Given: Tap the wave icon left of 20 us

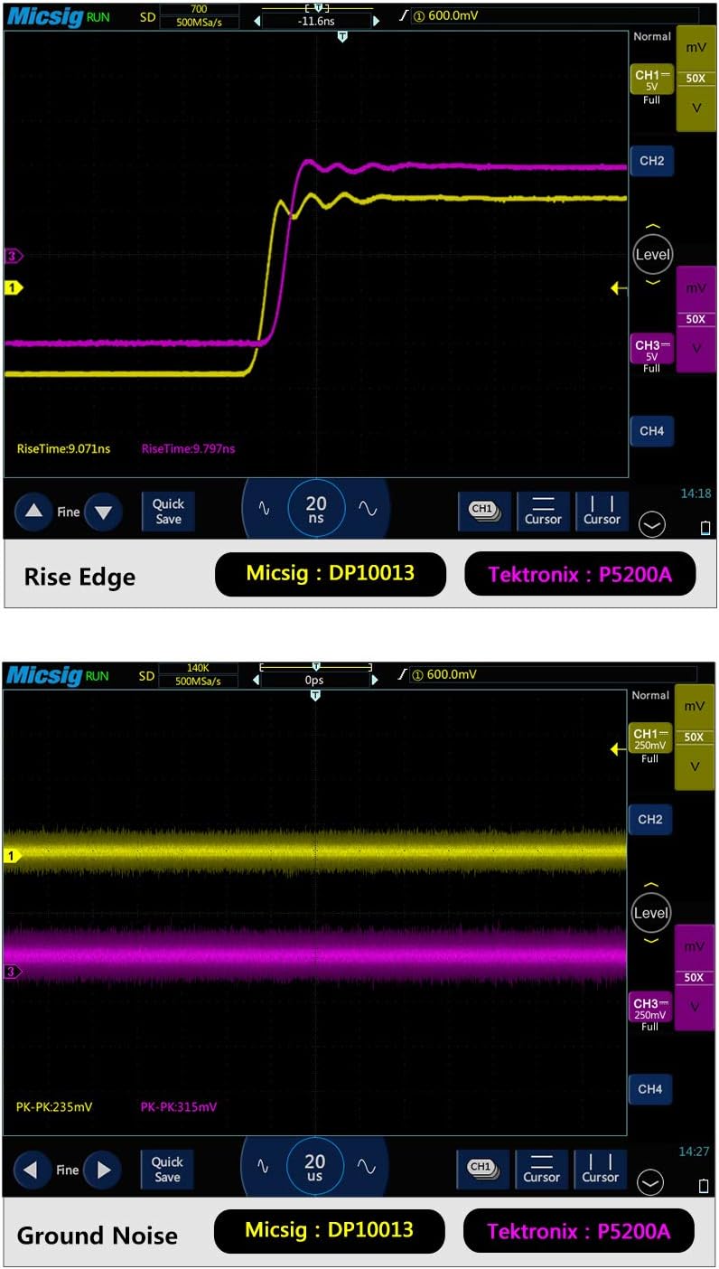Looking at the screenshot, I should point(264,1167).
